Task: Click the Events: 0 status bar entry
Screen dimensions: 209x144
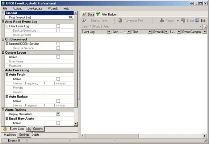Action: tap(14, 141)
